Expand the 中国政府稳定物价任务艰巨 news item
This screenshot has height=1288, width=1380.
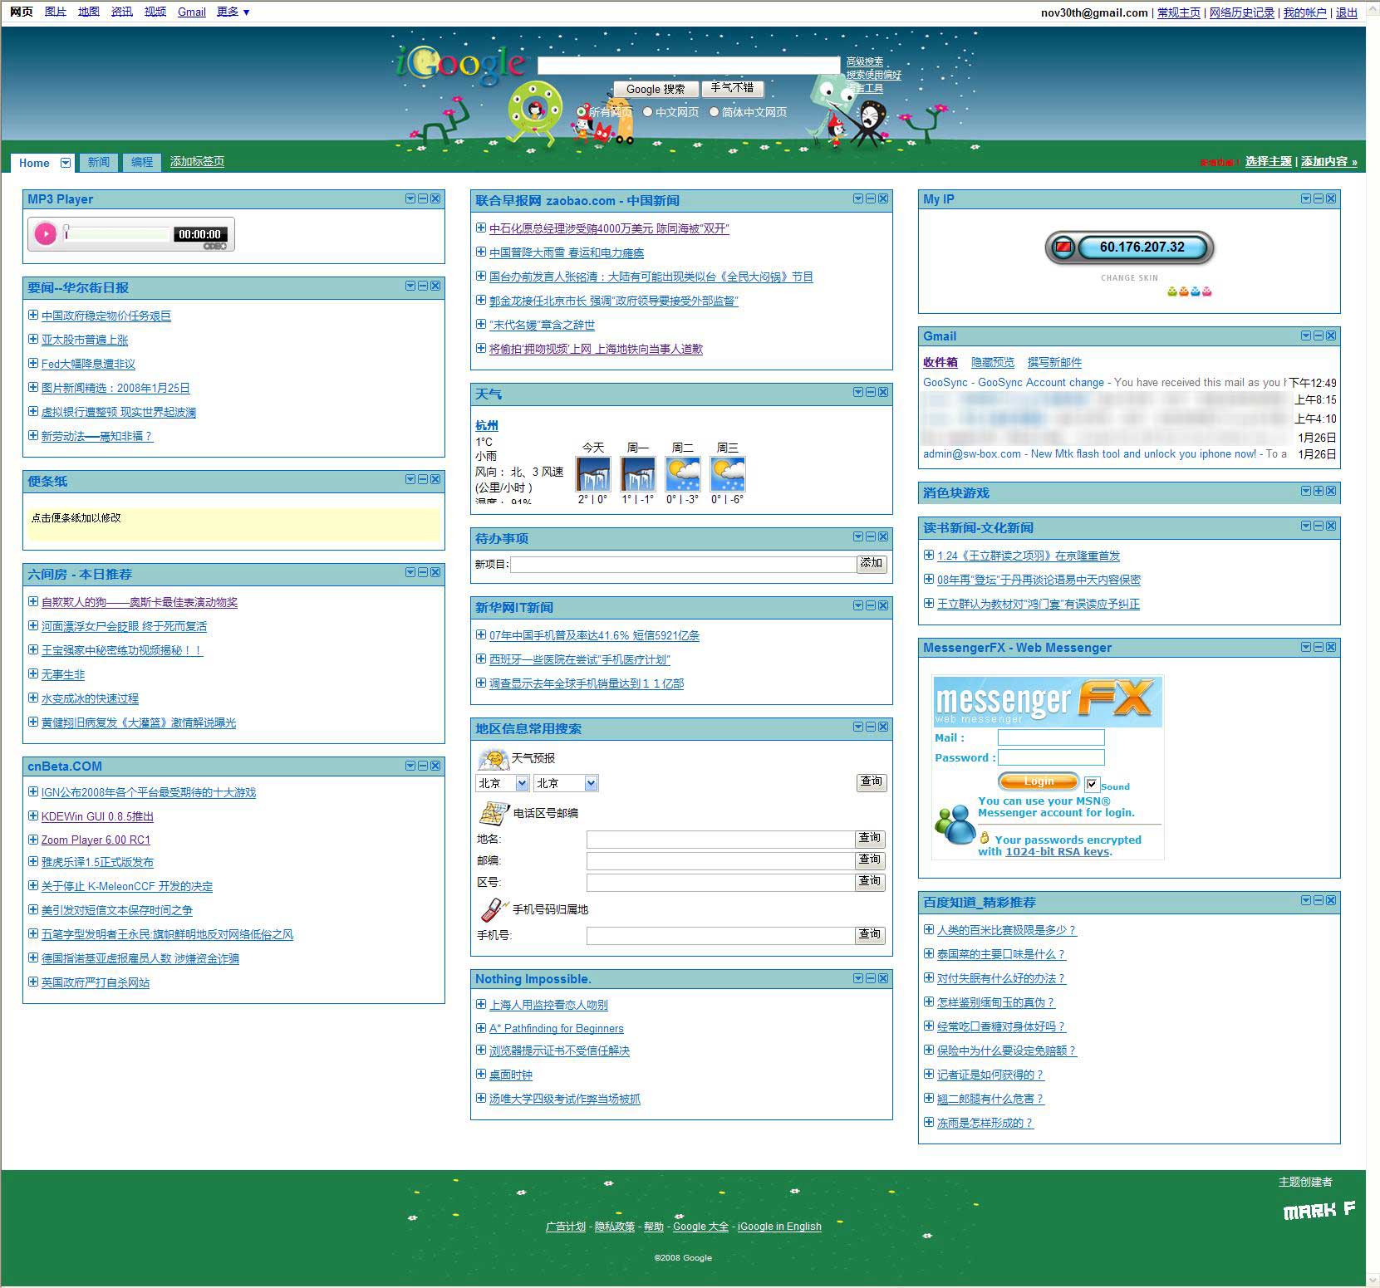(x=33, y=315)
